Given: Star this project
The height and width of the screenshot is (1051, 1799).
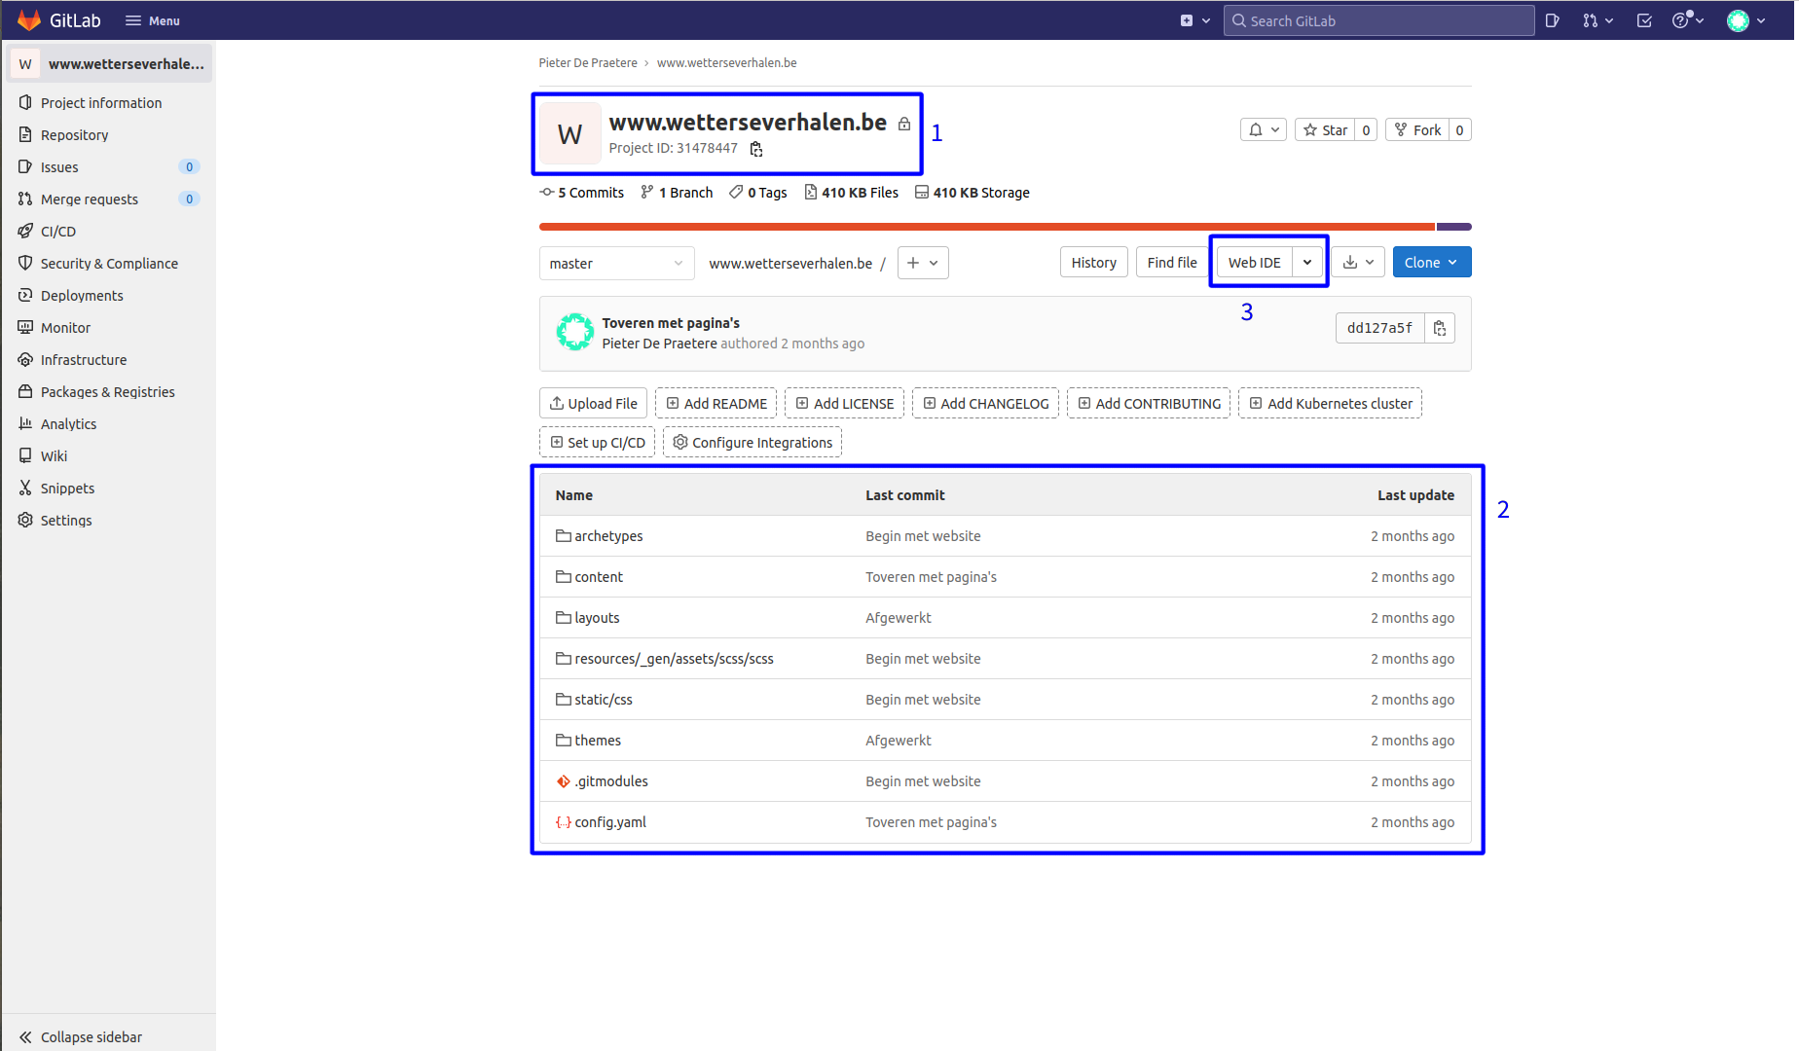Looking at the screenshot, I should (x=1325, y=130).
